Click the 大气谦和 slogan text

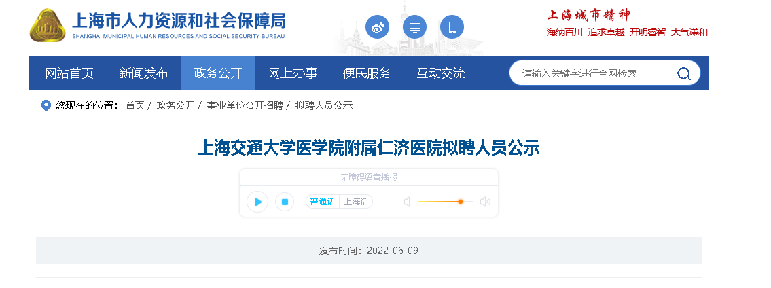689,33
